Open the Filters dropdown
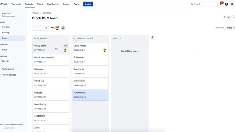This screenshot has width=235, height=132. pyautogui.click(x=41, y=4)
